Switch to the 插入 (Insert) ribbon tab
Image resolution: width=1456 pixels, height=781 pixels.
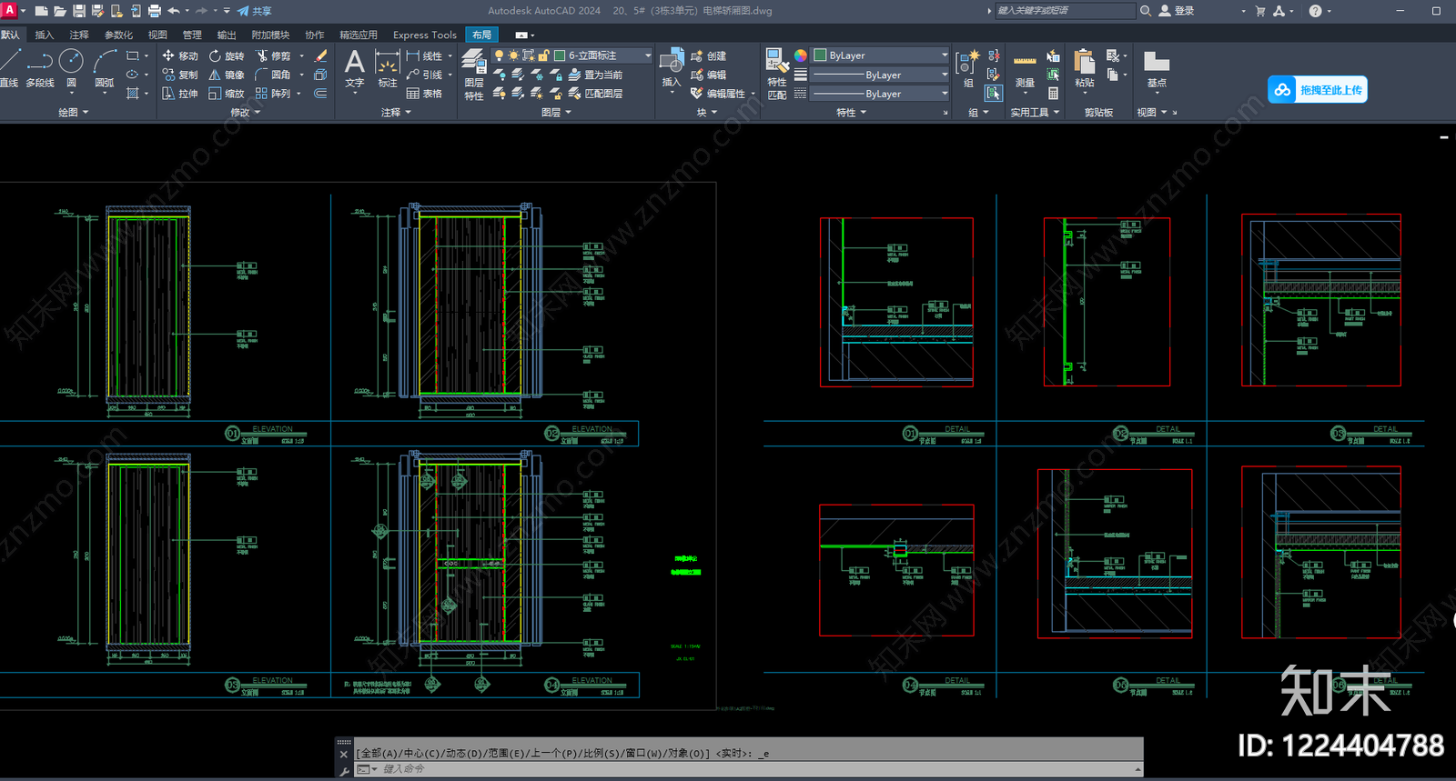(44, 35)
